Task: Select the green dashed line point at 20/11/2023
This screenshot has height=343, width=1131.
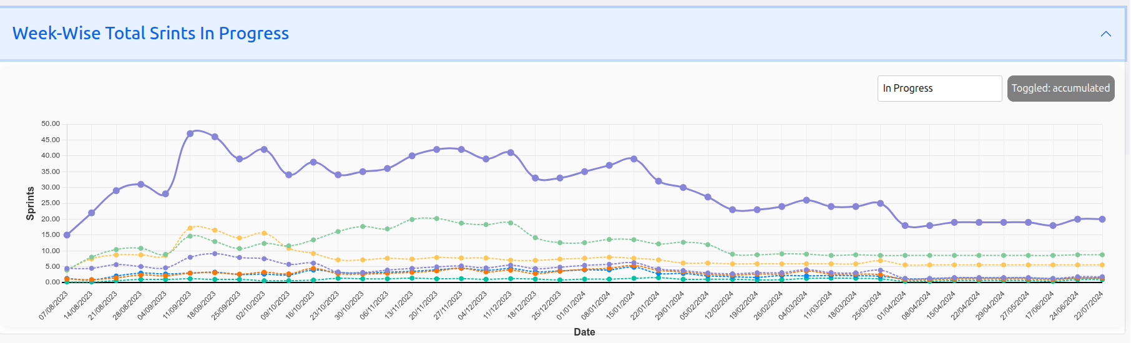Action: (437, 219)
